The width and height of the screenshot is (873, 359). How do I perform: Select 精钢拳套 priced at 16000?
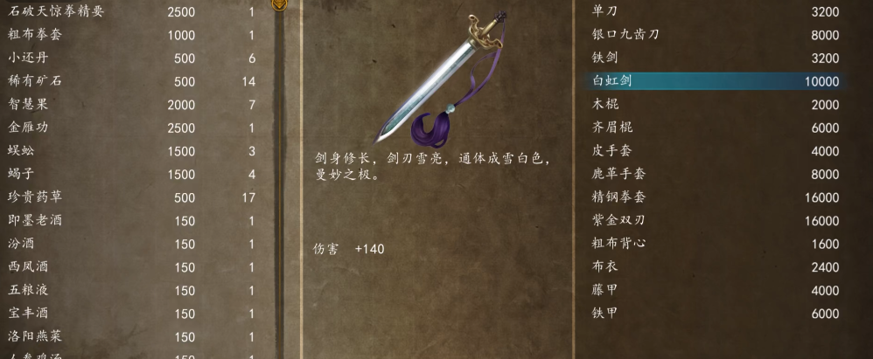716,197
